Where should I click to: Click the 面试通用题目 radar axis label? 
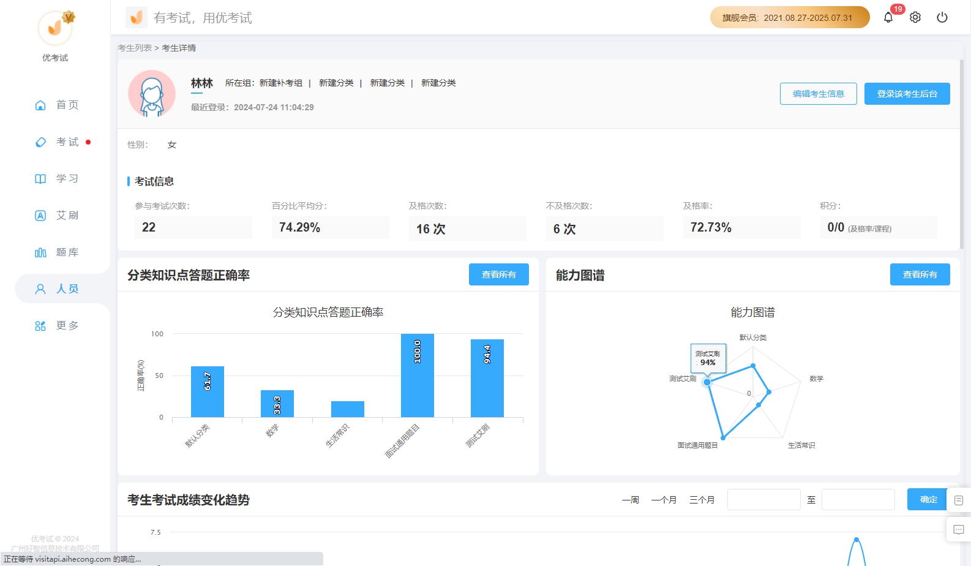click(697, 445)
